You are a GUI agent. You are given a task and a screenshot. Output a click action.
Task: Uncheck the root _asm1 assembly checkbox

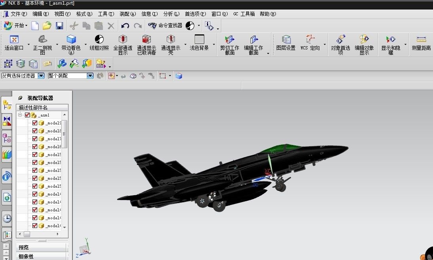tap(27, 115)
